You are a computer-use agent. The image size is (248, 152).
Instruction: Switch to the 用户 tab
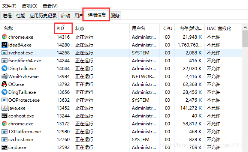point(78,15)
